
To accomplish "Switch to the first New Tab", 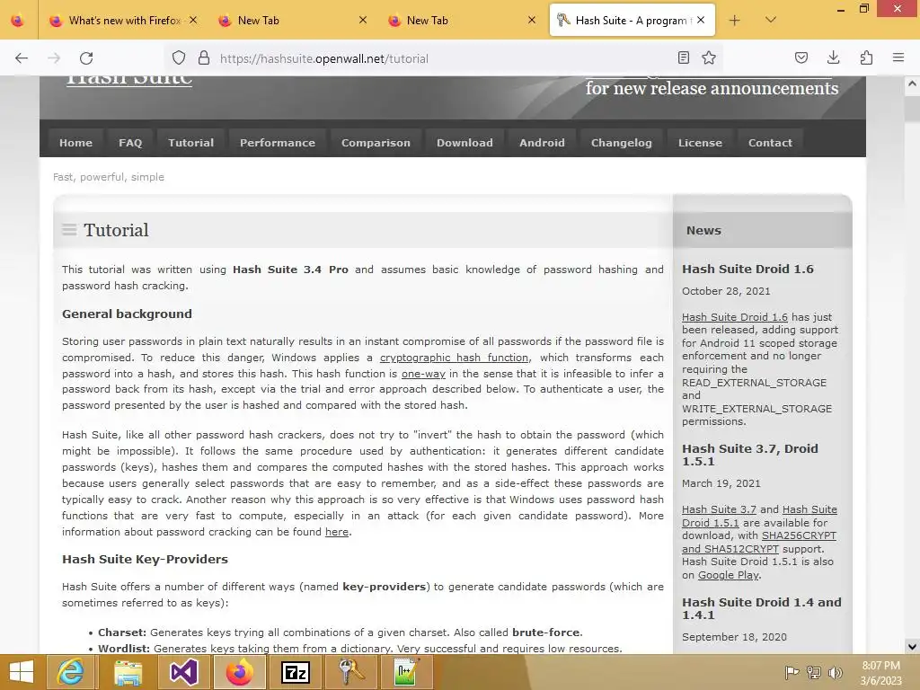I will click(x=292, y=21).
